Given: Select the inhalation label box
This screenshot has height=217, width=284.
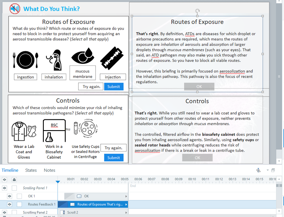Looking at the screenshot, I should 54,77.
